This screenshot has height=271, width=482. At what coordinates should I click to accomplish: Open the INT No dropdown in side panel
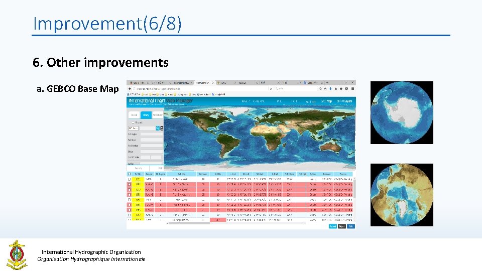133,128
